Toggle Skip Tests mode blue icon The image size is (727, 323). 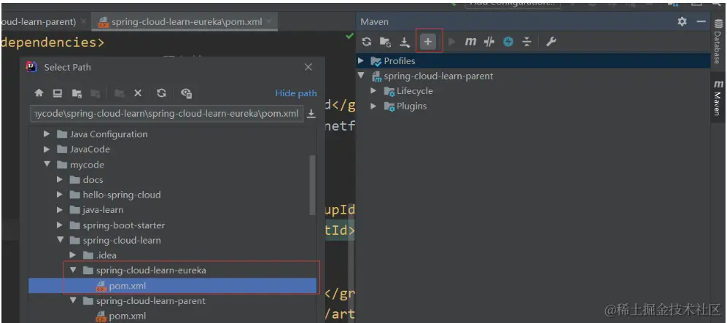[508, 42]
